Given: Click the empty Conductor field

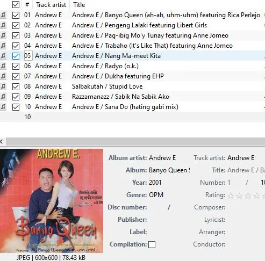Looking at the screenshot, I should click(x=246, y=244).
